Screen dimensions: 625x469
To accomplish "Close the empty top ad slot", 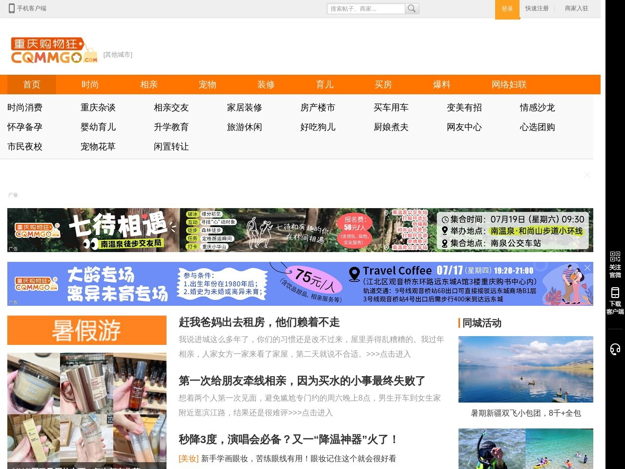I will point(587,175).
